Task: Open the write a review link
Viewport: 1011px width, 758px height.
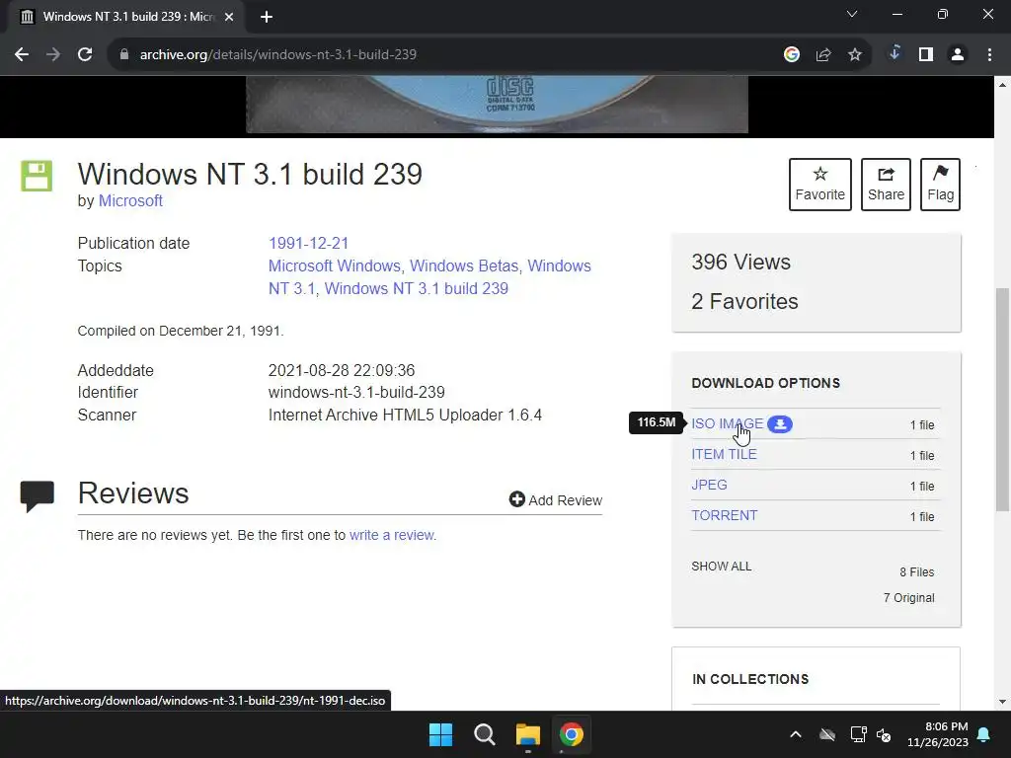Action: coord(391,535)
